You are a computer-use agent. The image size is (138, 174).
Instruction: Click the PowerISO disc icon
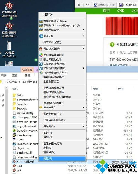pos(41,107)
